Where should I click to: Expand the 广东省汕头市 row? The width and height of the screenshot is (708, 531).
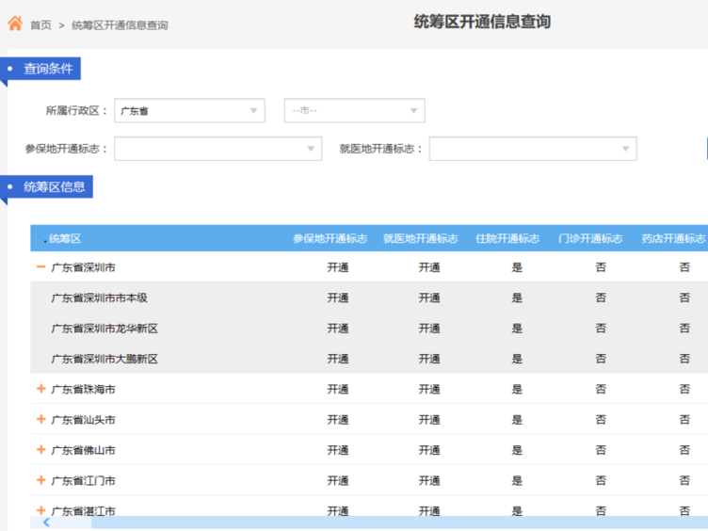(x=40, y=419)
